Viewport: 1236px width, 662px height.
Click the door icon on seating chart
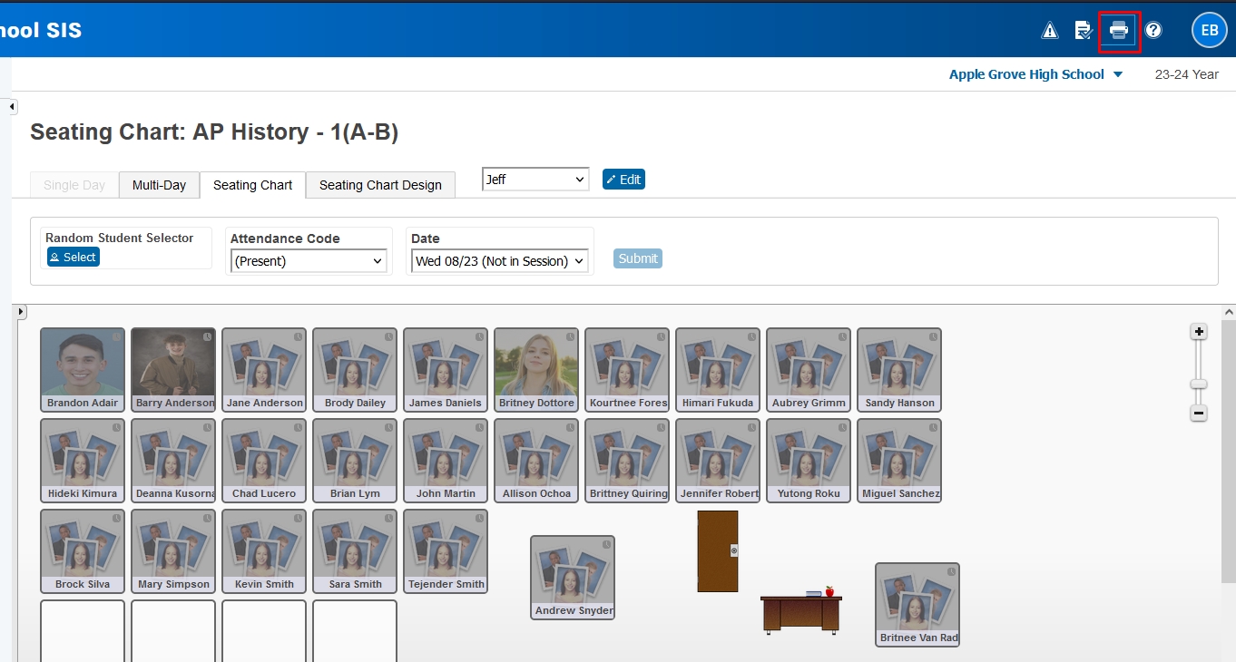click(717, 551)
